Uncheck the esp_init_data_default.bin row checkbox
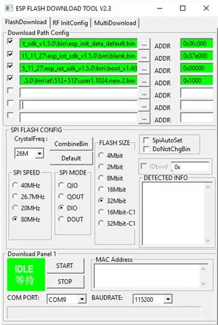 [x=10, y=42]
